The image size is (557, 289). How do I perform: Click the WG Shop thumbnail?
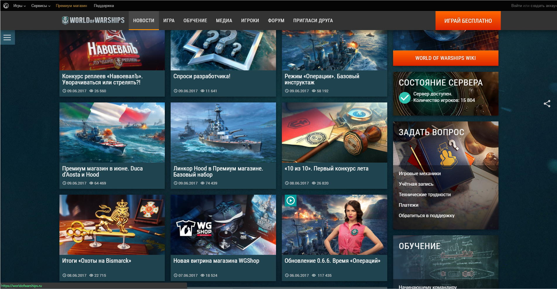click(223, 225)
